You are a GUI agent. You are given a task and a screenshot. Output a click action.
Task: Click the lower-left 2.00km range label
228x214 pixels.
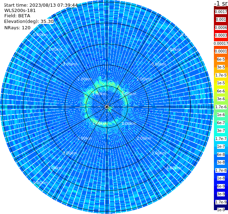click(x=85, y=138)
